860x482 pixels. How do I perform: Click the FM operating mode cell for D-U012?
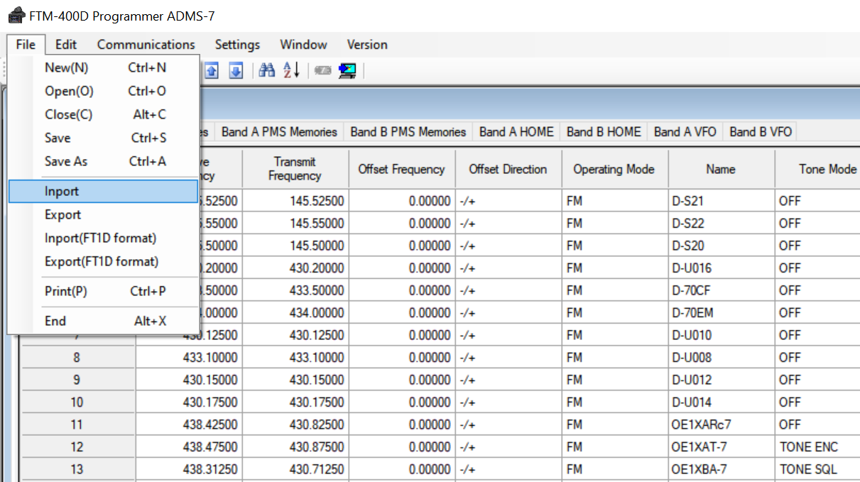click(x=614, y=380)
